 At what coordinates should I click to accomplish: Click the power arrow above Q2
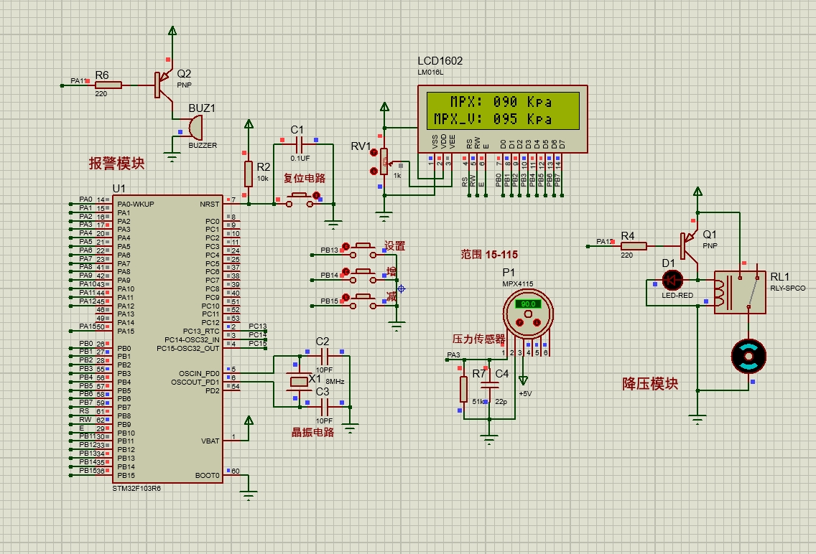tap(172, 31)
